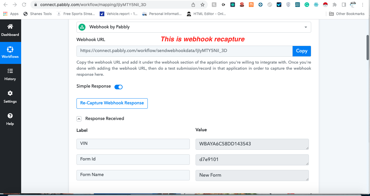Click the VIN value WBAYA6C58DD143543 field
370x196 pixels.
tap(252, 144)
